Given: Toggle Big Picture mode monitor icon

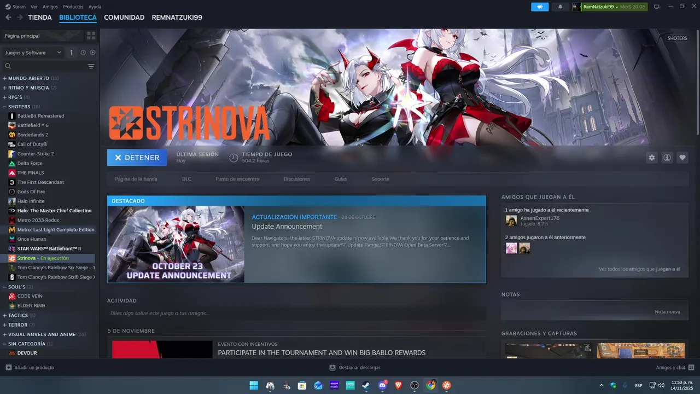Looking at the screenshot, I should click(656, 7).
